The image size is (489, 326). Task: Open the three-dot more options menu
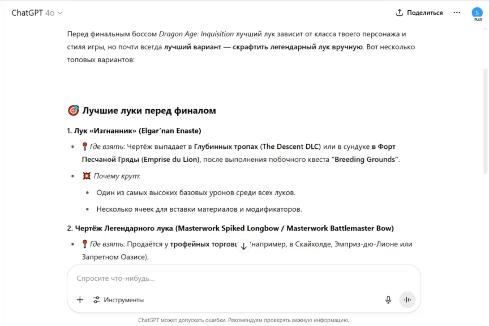(457, 12)
